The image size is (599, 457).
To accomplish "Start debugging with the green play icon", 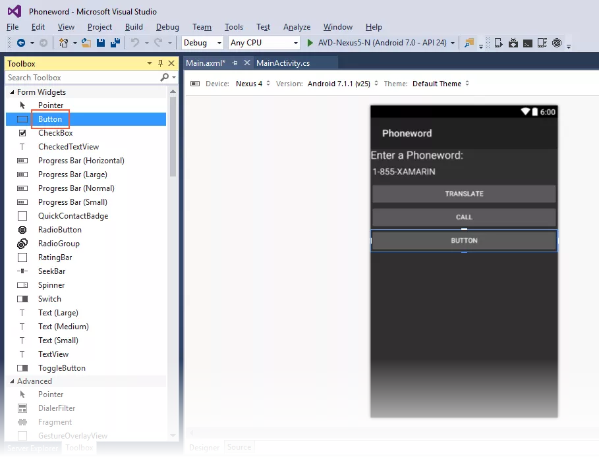I will click(x=310, y=43).
